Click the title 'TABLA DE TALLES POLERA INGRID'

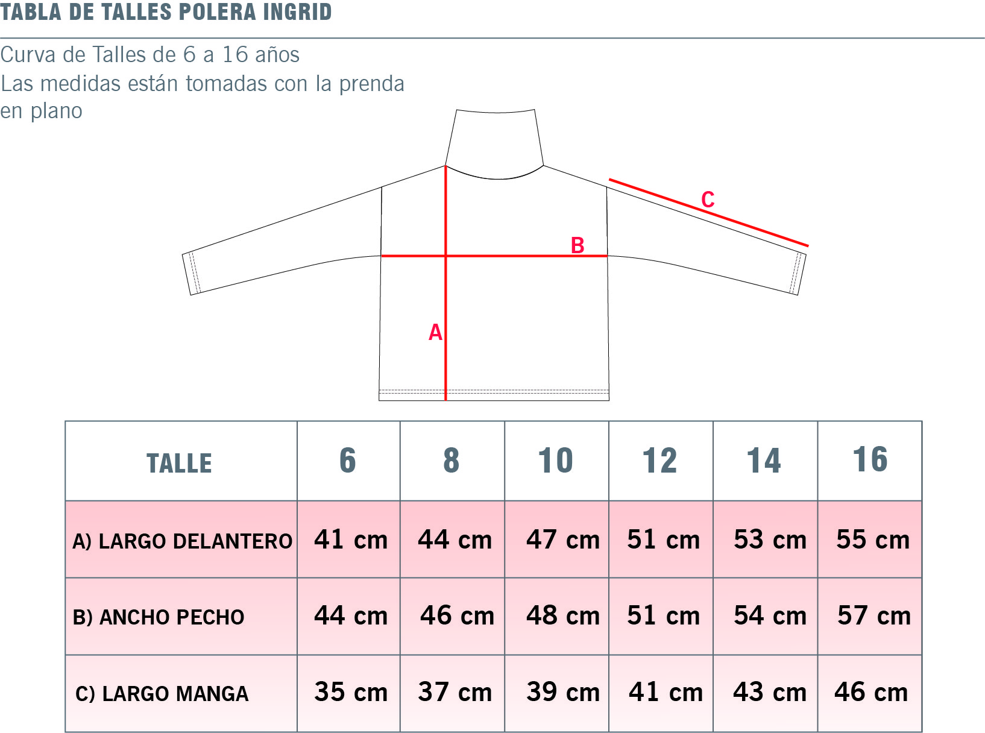(x=166, y=12)
